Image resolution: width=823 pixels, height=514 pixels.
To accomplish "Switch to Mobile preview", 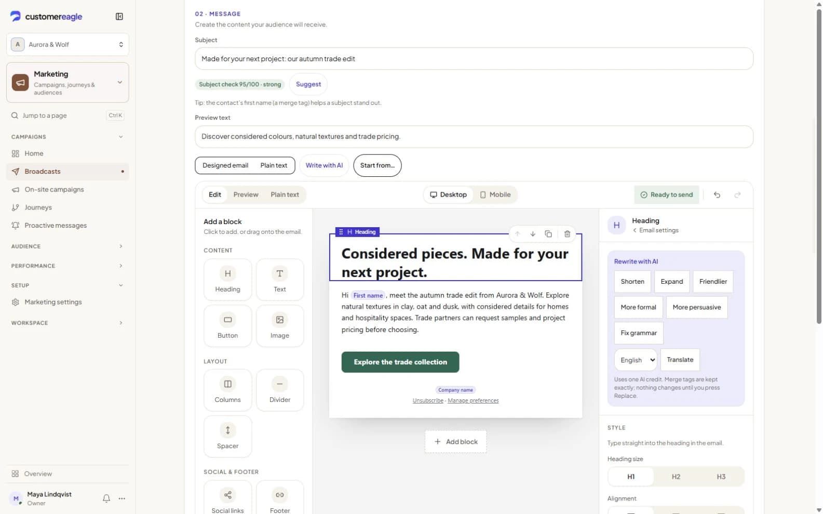I will coord(495,195).
